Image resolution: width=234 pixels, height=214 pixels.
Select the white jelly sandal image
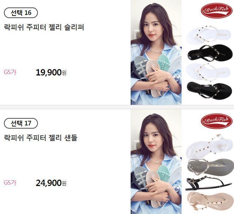[x=209, y=146]
